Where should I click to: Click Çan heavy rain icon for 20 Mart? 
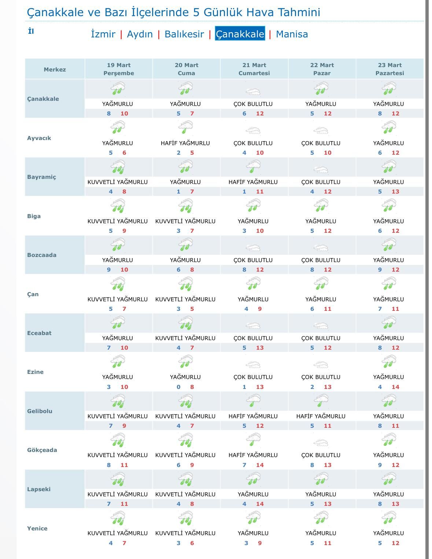click(x=185, y=284)
